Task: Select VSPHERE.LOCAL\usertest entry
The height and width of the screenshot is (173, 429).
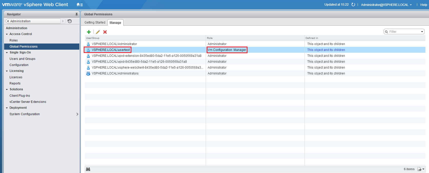Action: 111,50
